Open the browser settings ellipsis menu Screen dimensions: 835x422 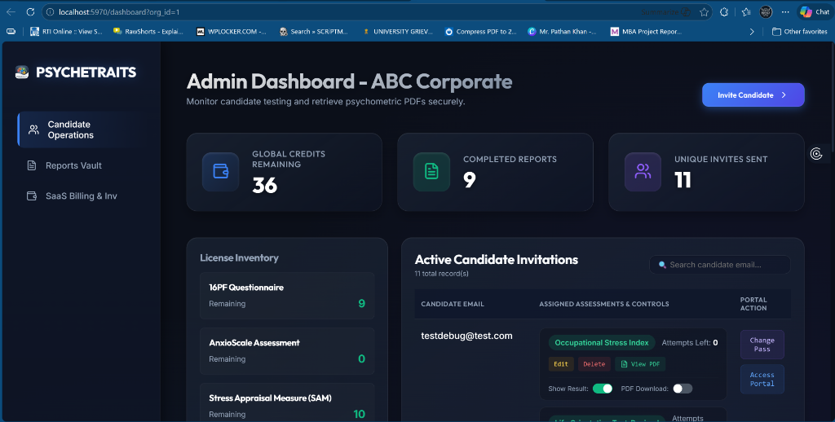pyautogui.click(x=785, y=11)
